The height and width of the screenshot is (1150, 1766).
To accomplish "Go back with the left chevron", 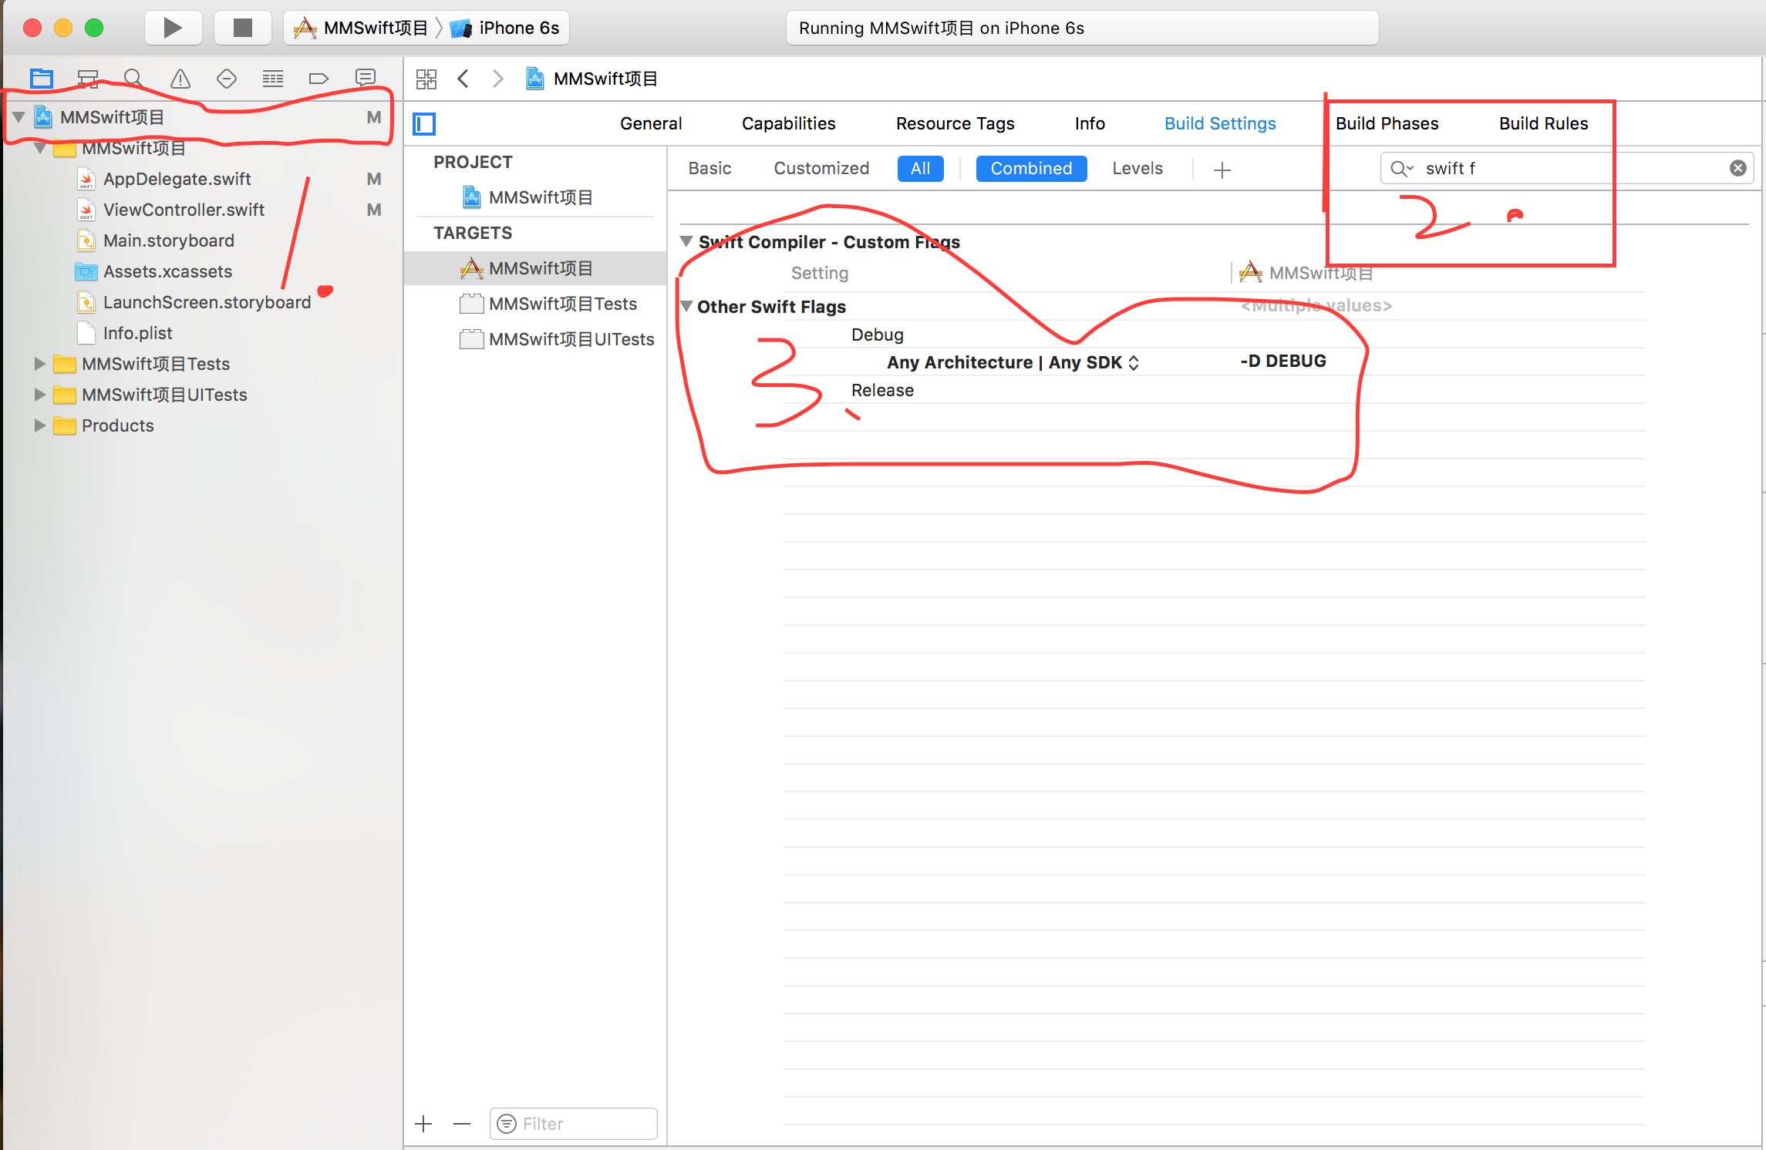I will pos(463,79).
